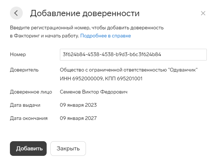The height and width of the screenshot is (161, 216).
Task: Go back using the left chevron icon
Action: (16, 13)
